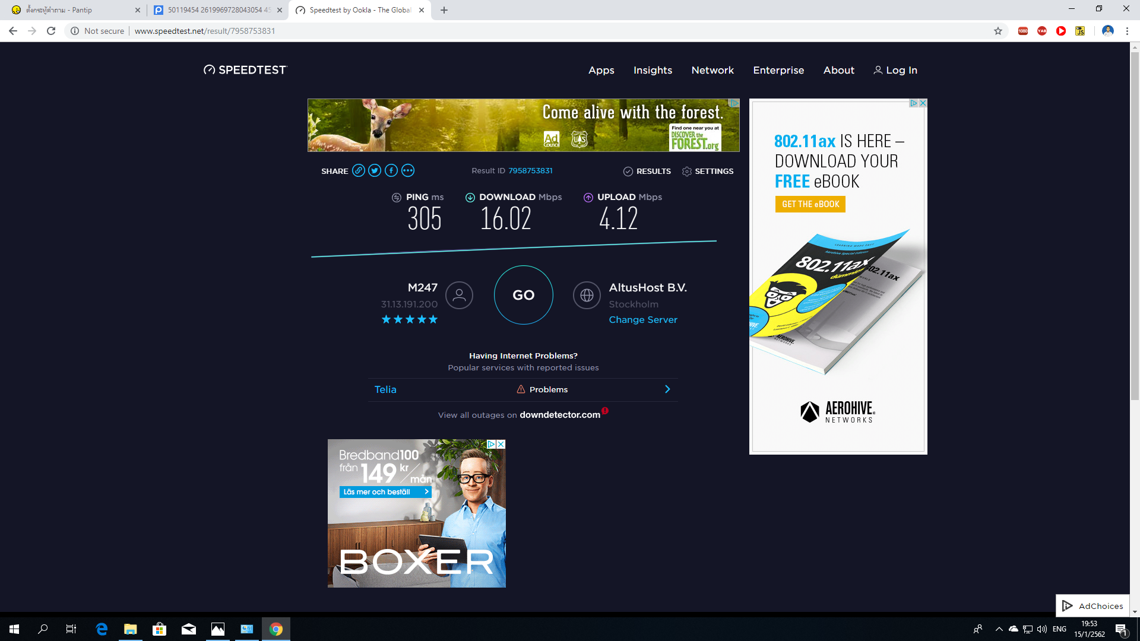Screen dimensions: 1140x641
Task: Go back in browser history
Action: [13, 31]
